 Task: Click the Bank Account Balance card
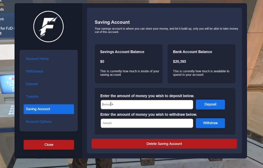tap(201, 63)
